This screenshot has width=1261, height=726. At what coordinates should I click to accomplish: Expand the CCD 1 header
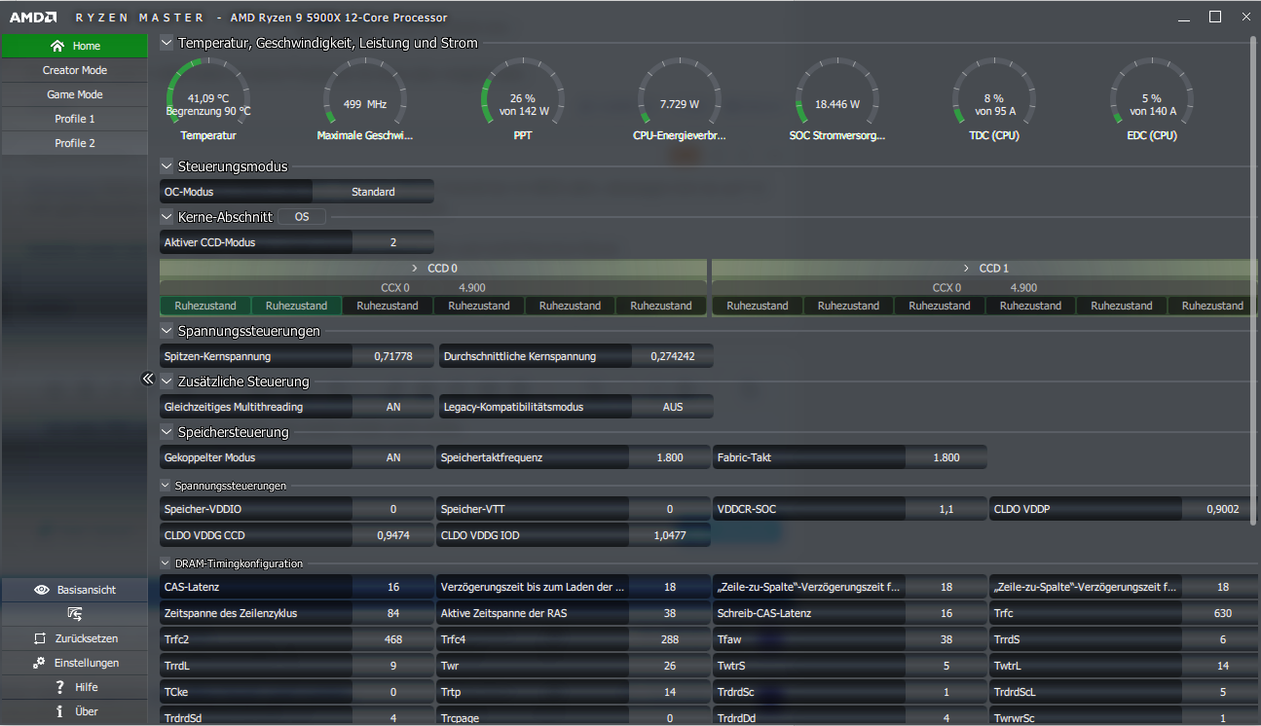[x=984, y=268]
